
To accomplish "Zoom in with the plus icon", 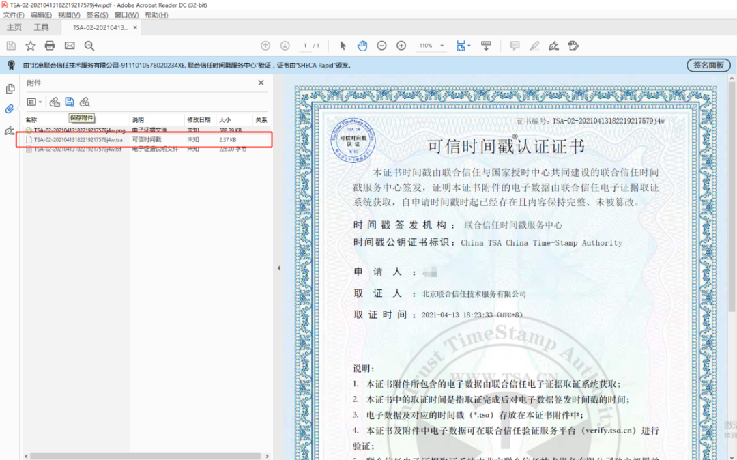I will [x=401, y=46].
